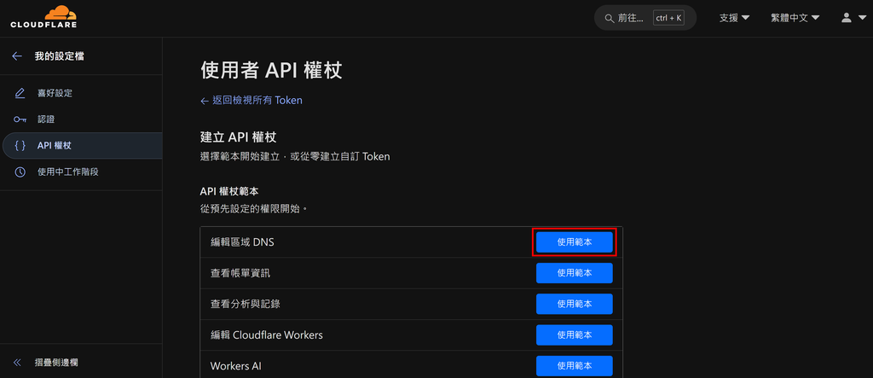Use template for 查看分析與記錄
This screenshot has width=873, height=378.
(x=574, y=304)
